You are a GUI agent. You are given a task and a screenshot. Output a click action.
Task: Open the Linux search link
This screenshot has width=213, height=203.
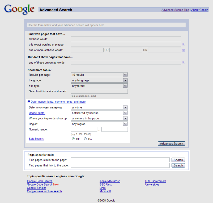pos(103,188)
